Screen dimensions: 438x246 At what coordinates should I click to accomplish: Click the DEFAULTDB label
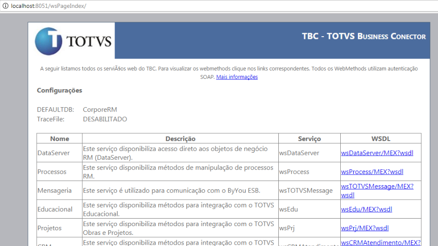point(55,110)
